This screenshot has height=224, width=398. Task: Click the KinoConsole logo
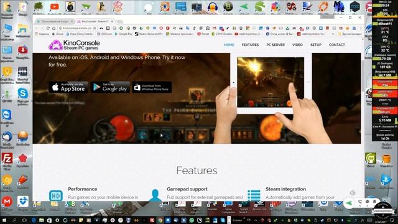[x=74, y=45]
